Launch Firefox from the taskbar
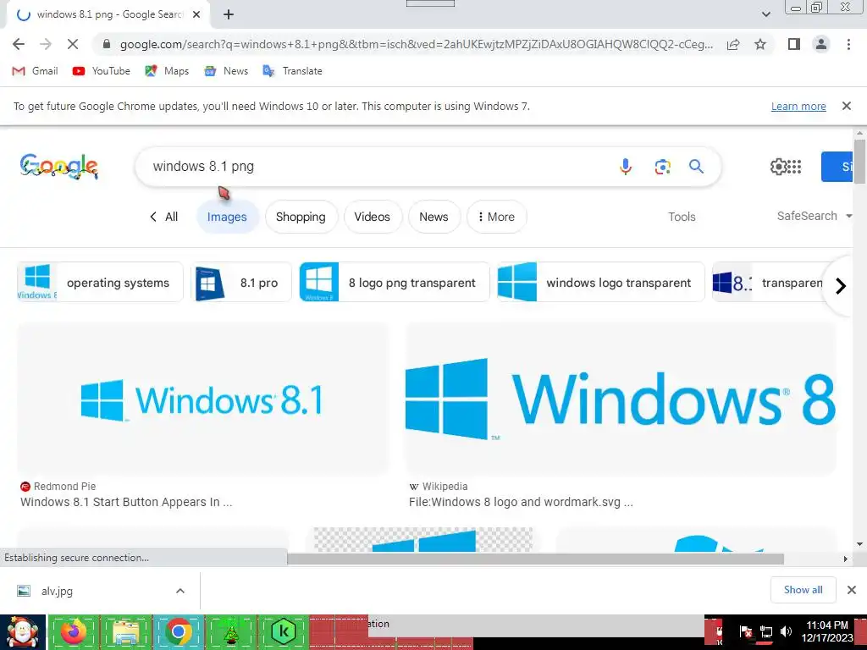The height and width of the screenshot is (650, 867). pos(73,631)
